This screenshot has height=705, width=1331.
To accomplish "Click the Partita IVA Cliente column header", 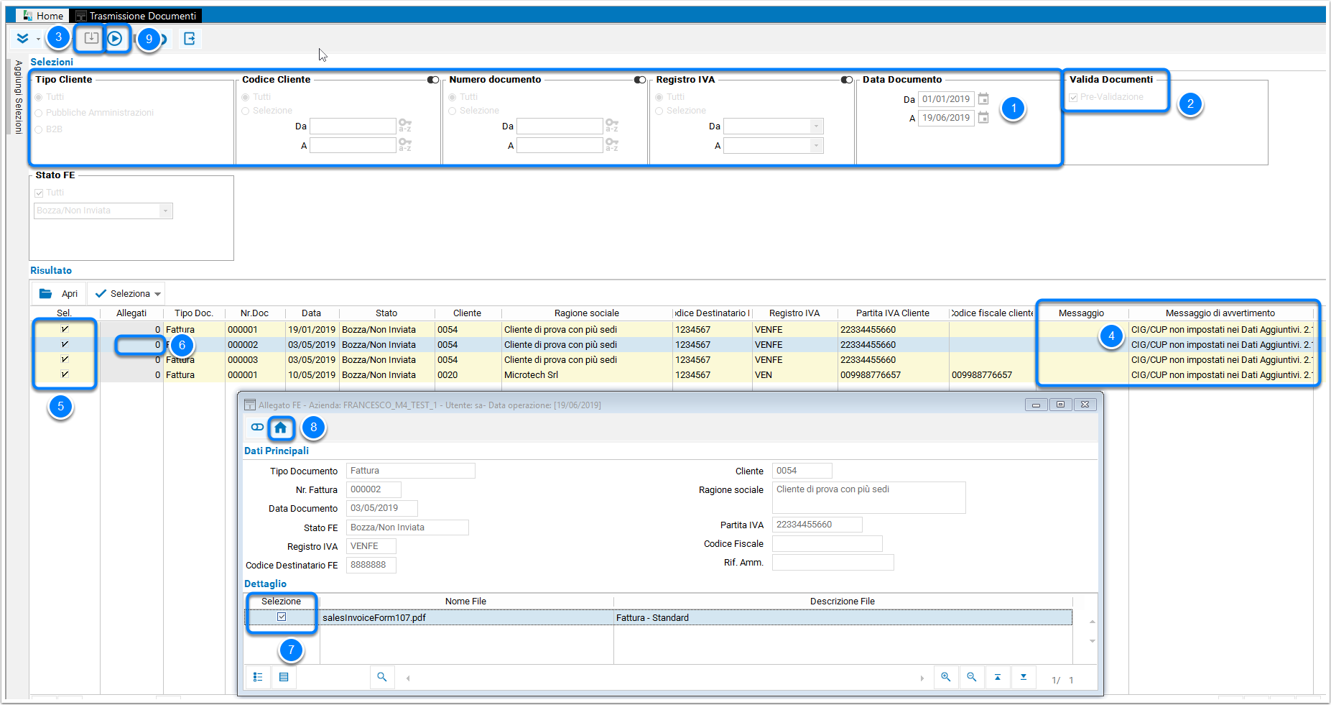I will (893, 313).
